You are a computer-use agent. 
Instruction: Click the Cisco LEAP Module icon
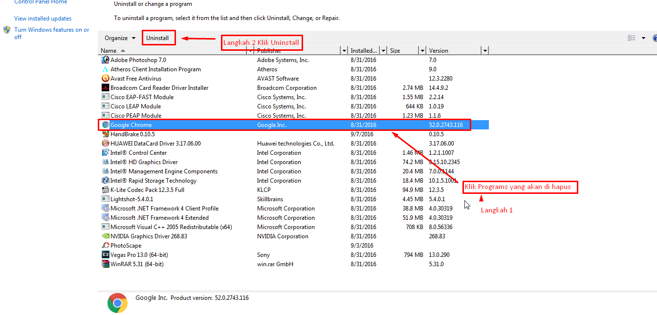point(105,106)
